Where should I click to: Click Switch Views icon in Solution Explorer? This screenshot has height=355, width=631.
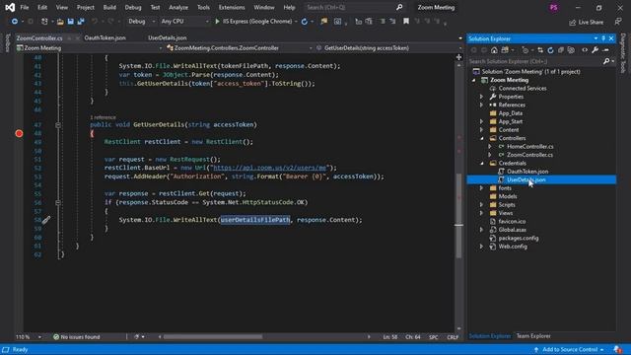505,50
